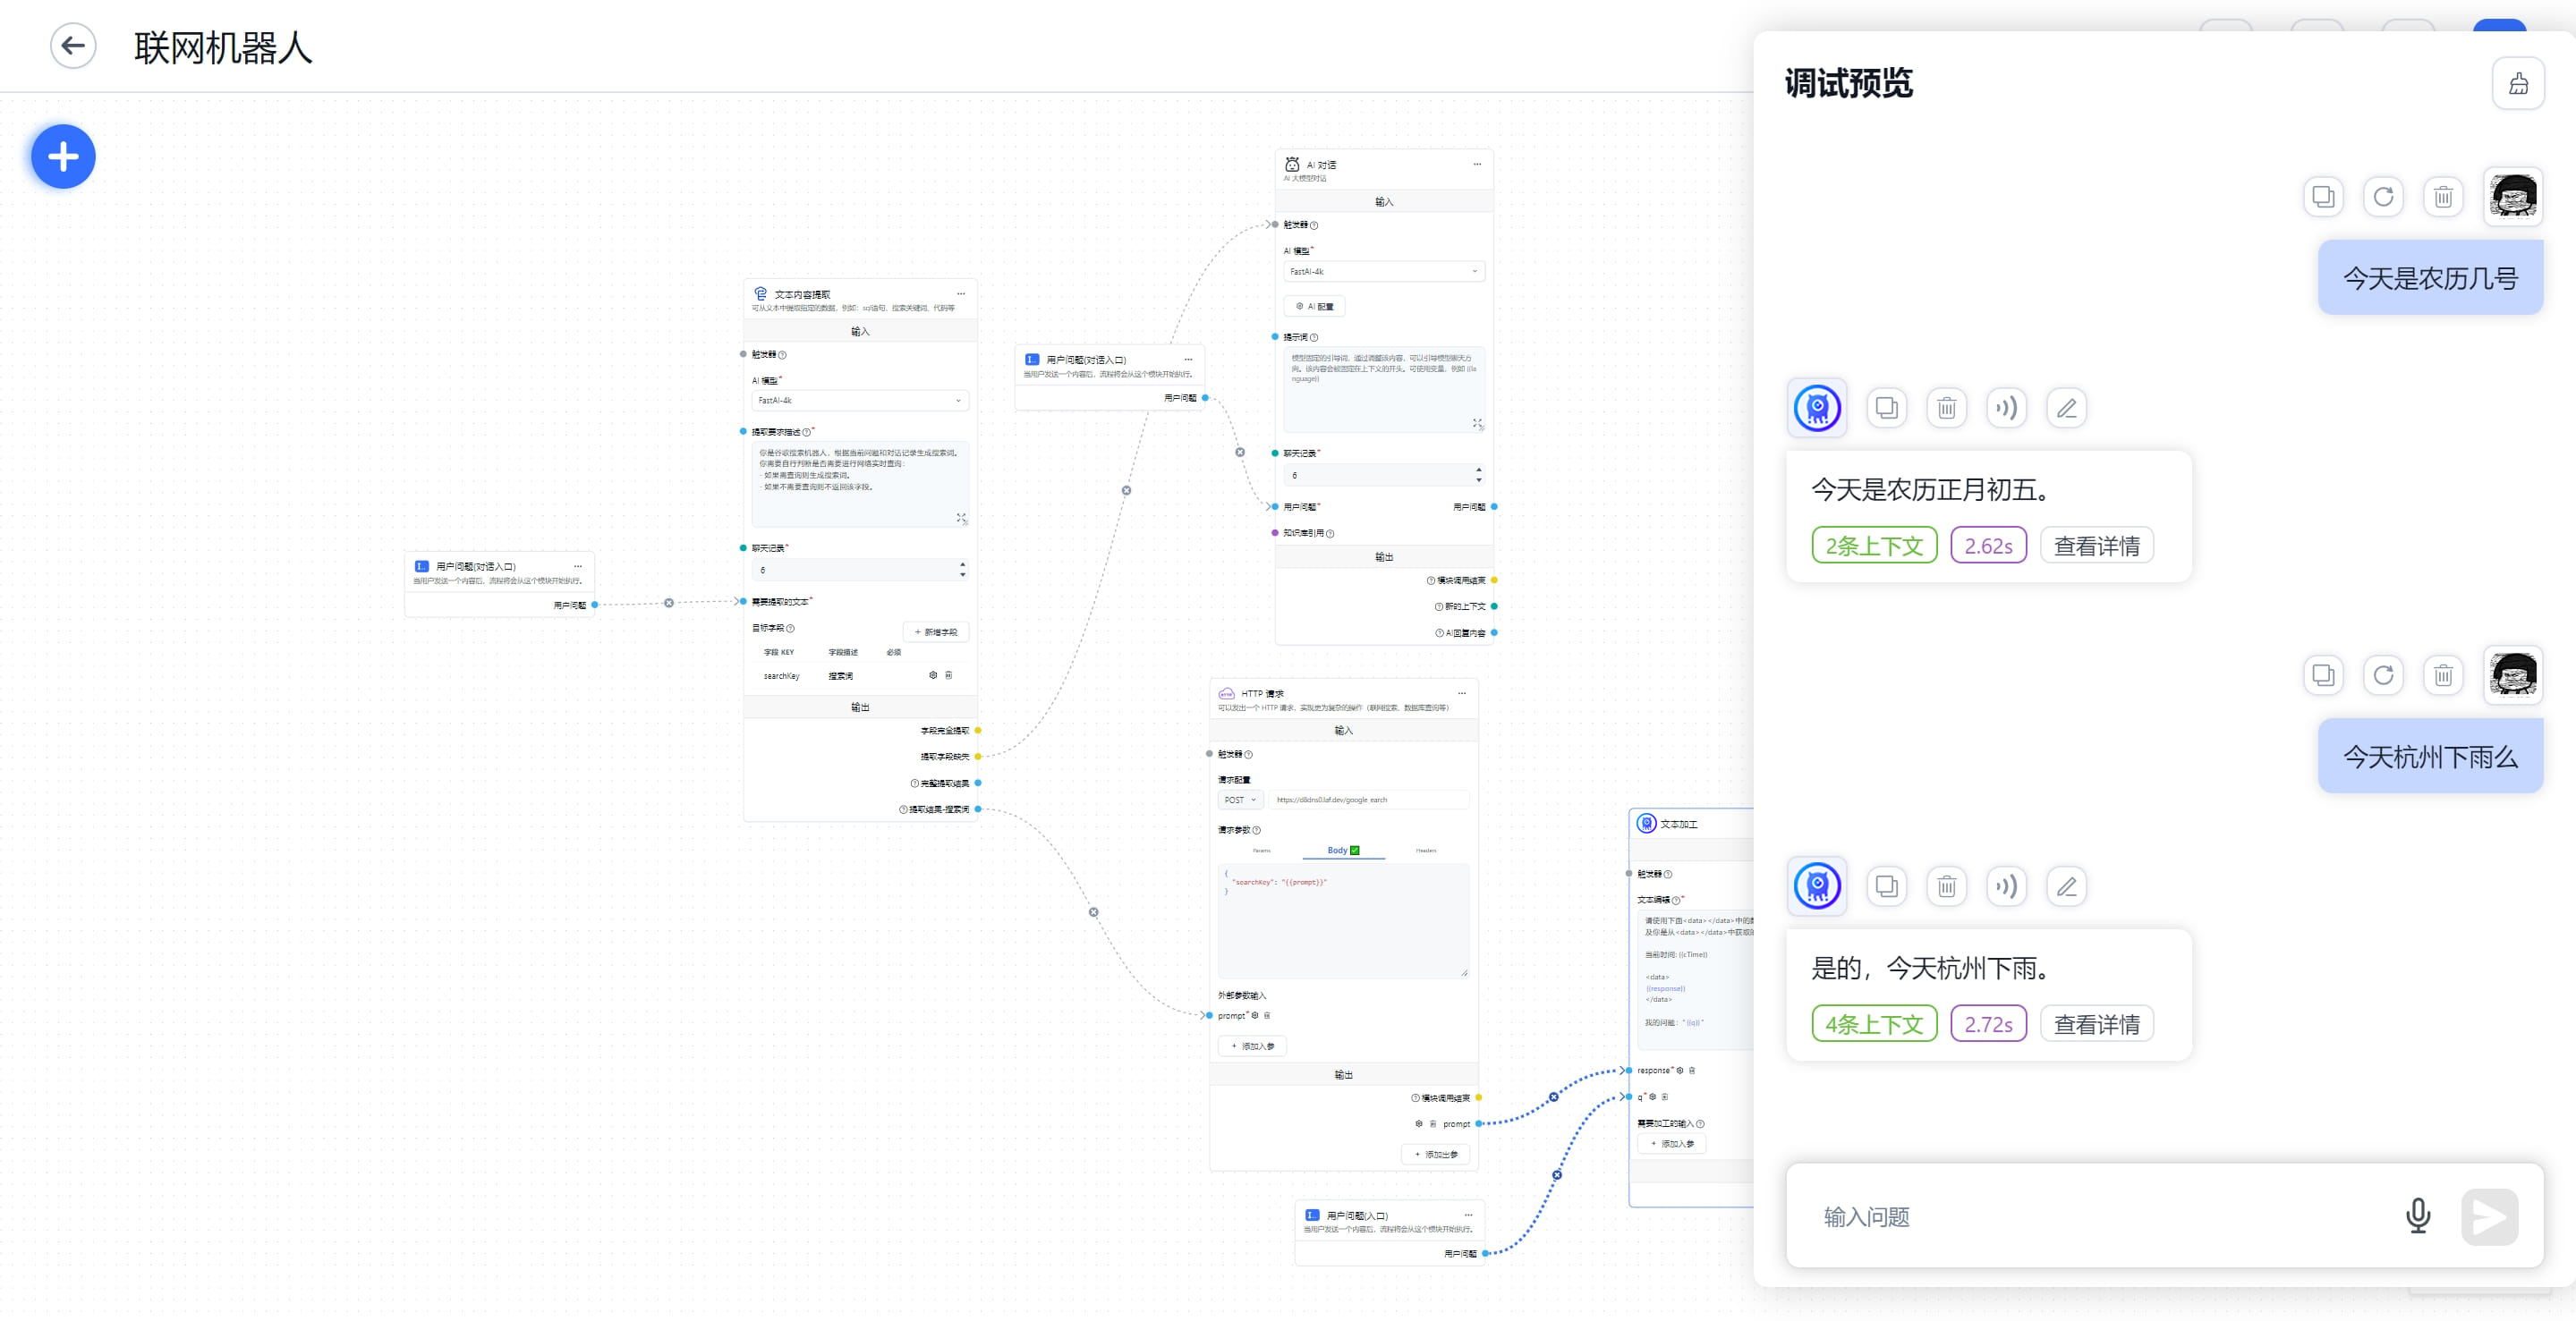Delete the 今天是农历正月初五 reply
This screenshot has height=1321, width=2576.
[x=1946, y=408]
